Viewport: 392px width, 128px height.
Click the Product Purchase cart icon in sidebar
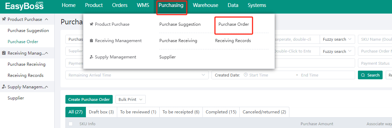click(4, 19)
